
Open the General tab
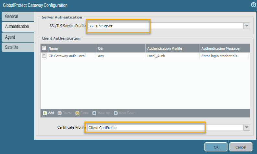coord(18,16)
